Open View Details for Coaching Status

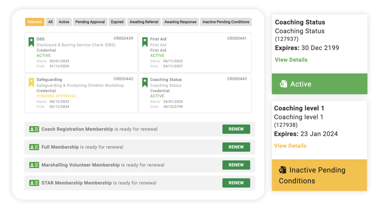(291, 60)
